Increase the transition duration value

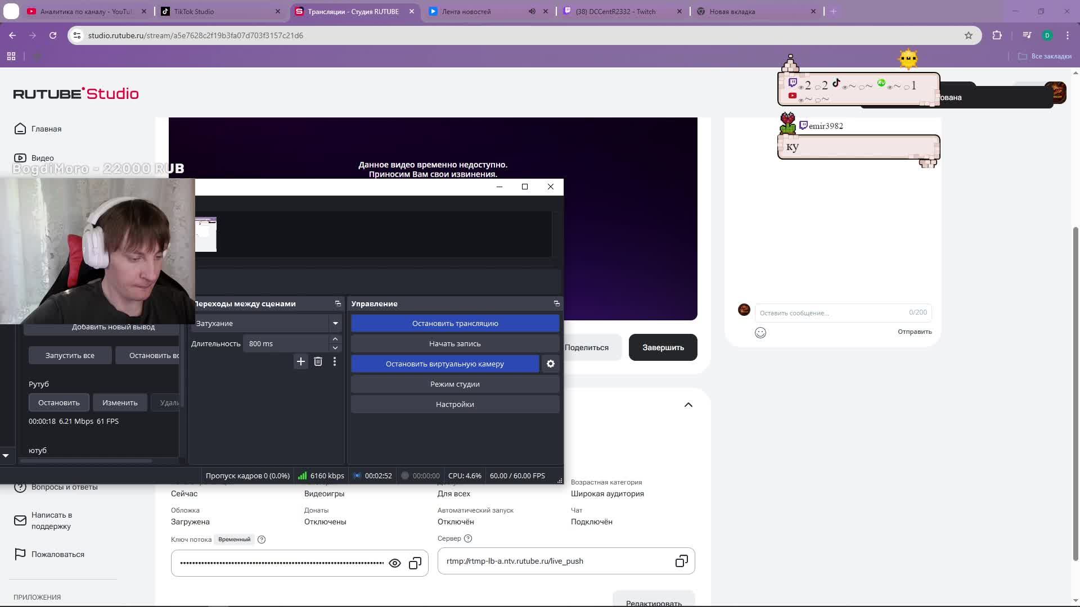pos(335,339)
